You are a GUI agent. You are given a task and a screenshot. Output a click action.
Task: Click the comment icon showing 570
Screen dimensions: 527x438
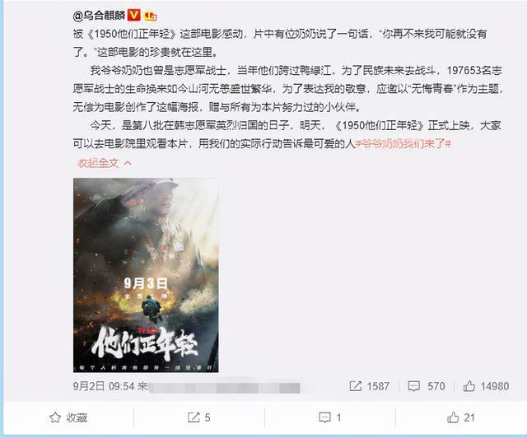click(x=413, y=386)
